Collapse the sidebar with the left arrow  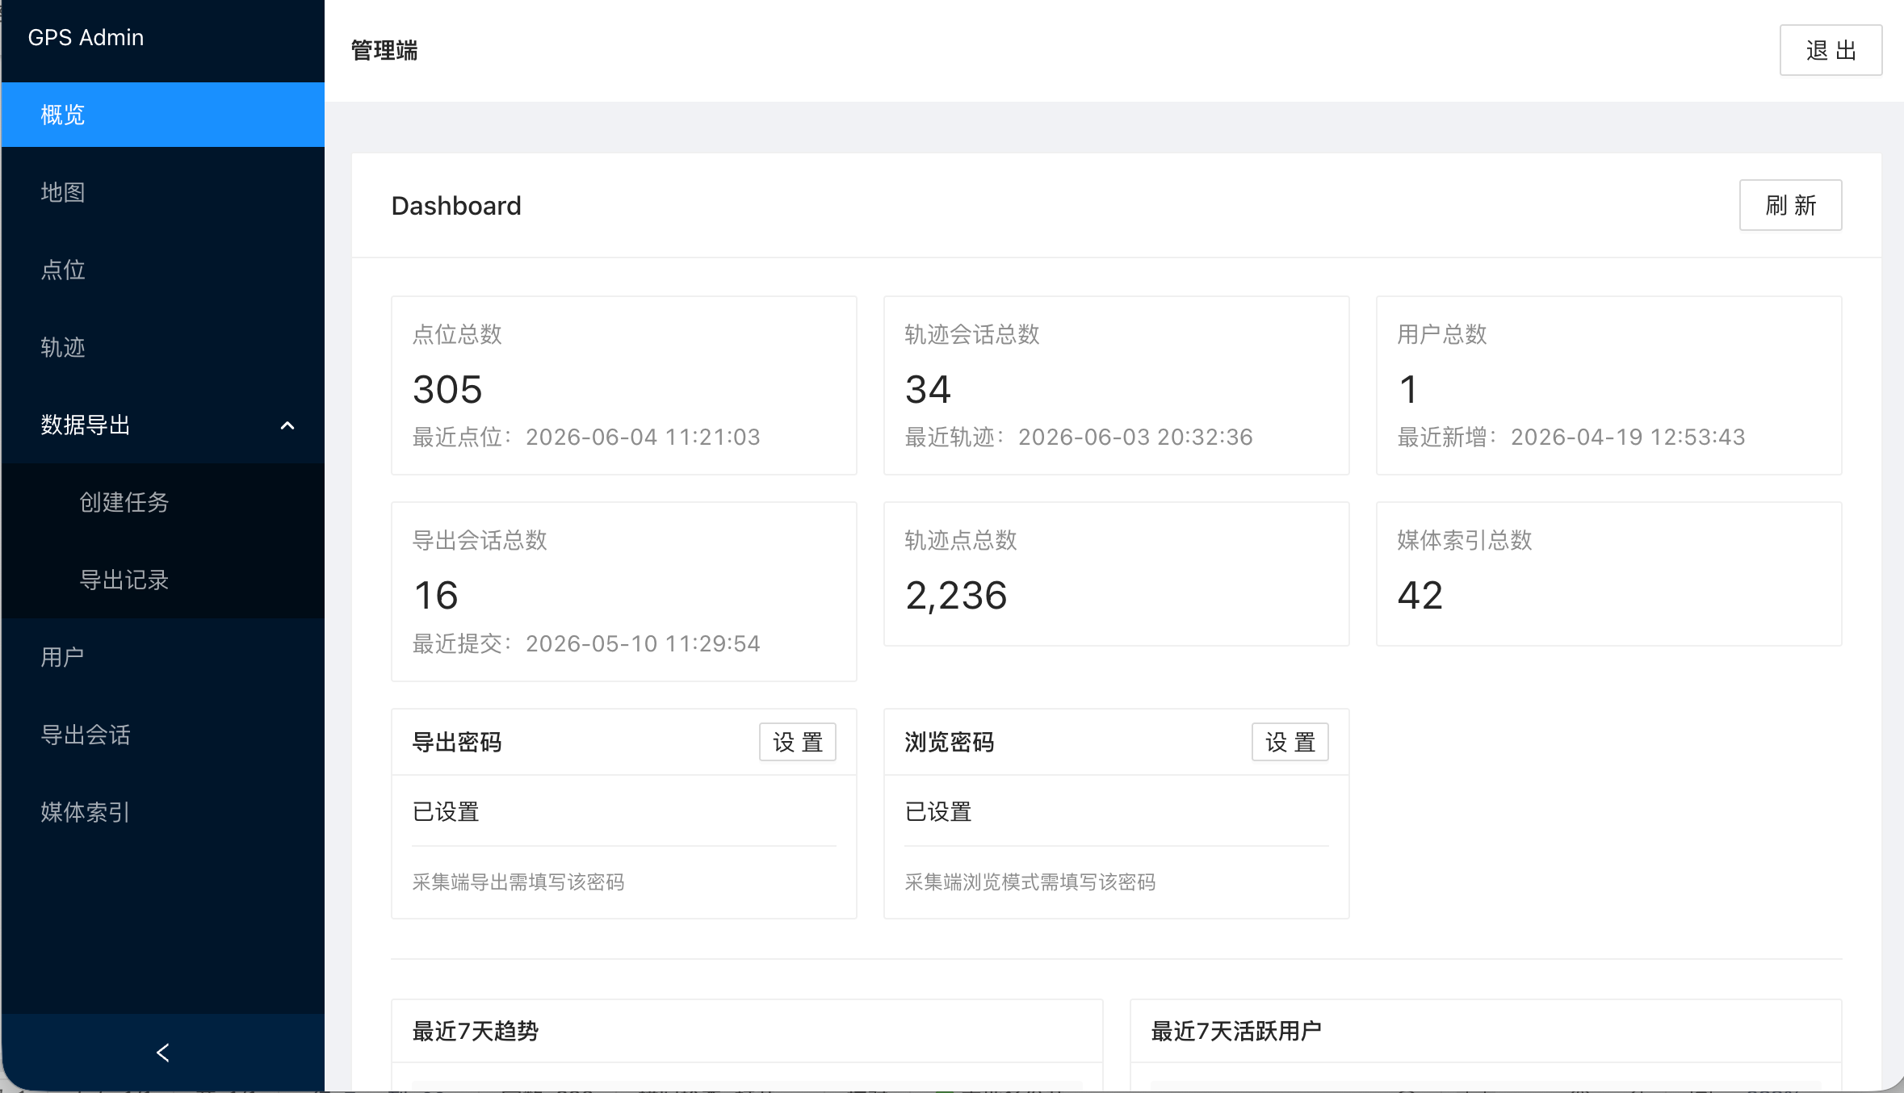point(162,1053)
